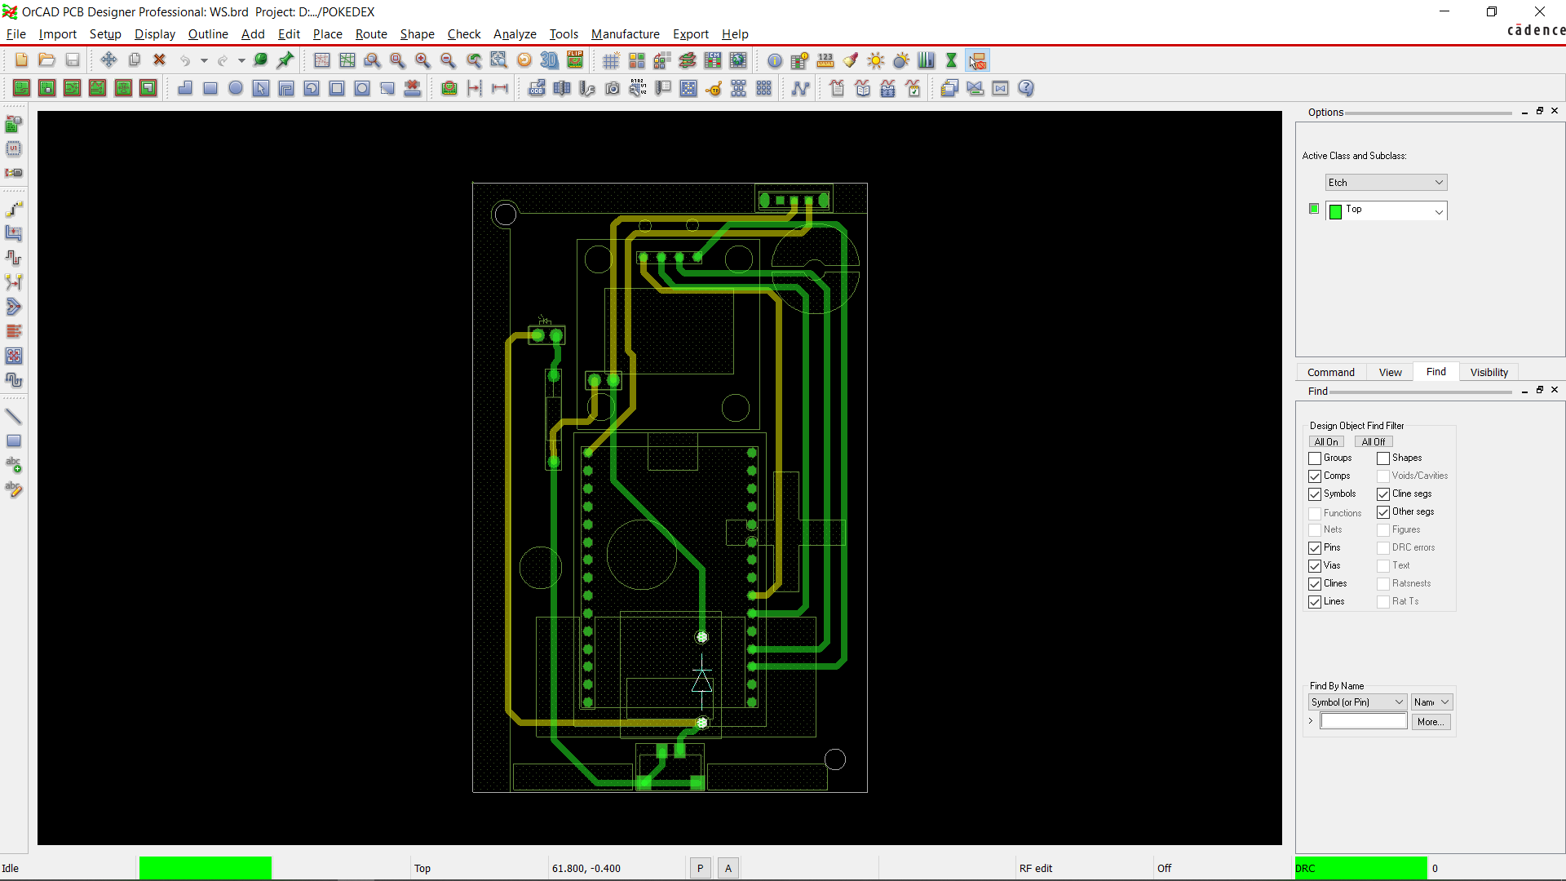Click the TP testpoint icon
The width and height of the screenshot is (1566, 881).
coord(714,88)
